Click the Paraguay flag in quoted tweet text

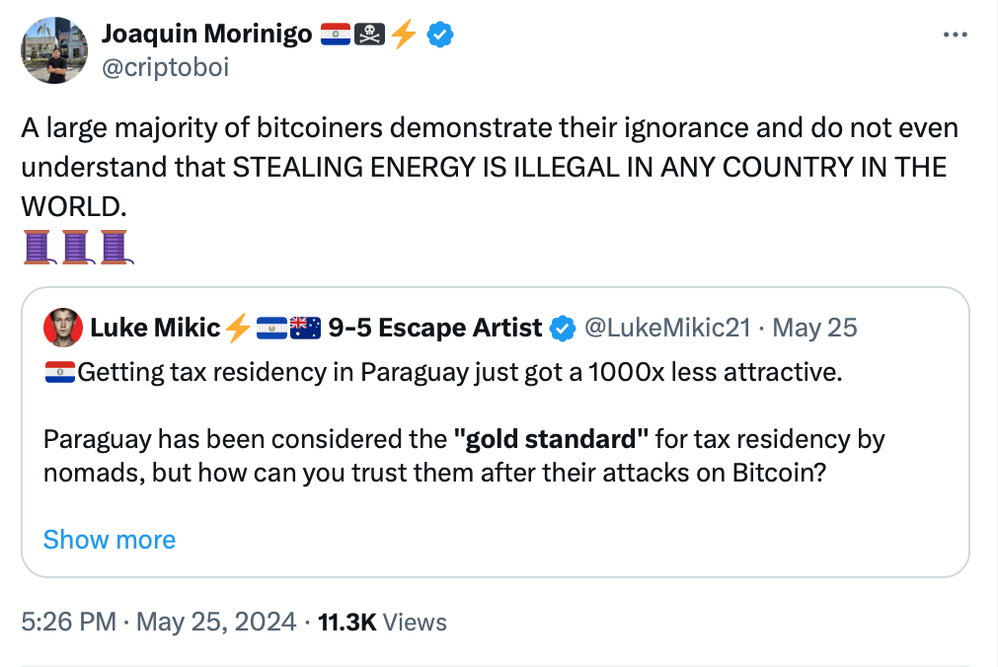pyautogui.click(x=60, y=372)
